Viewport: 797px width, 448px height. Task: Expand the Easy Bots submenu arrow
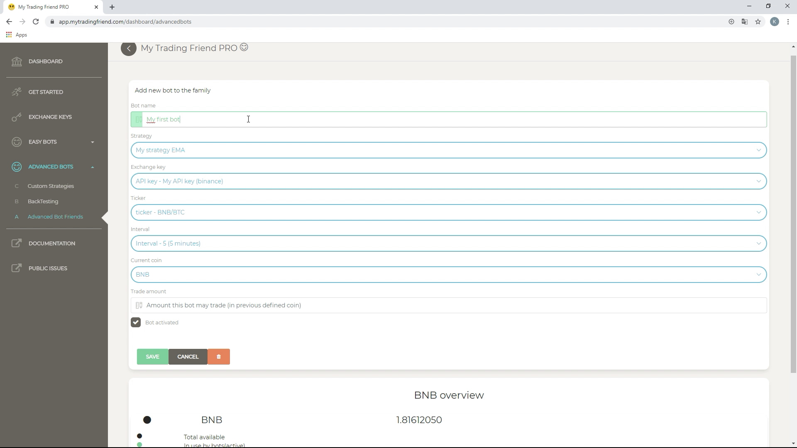click(x=93, y=142)
